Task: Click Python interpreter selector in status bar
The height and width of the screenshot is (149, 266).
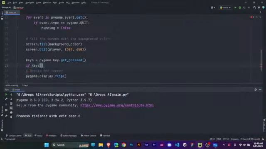Action: [250, 139]
